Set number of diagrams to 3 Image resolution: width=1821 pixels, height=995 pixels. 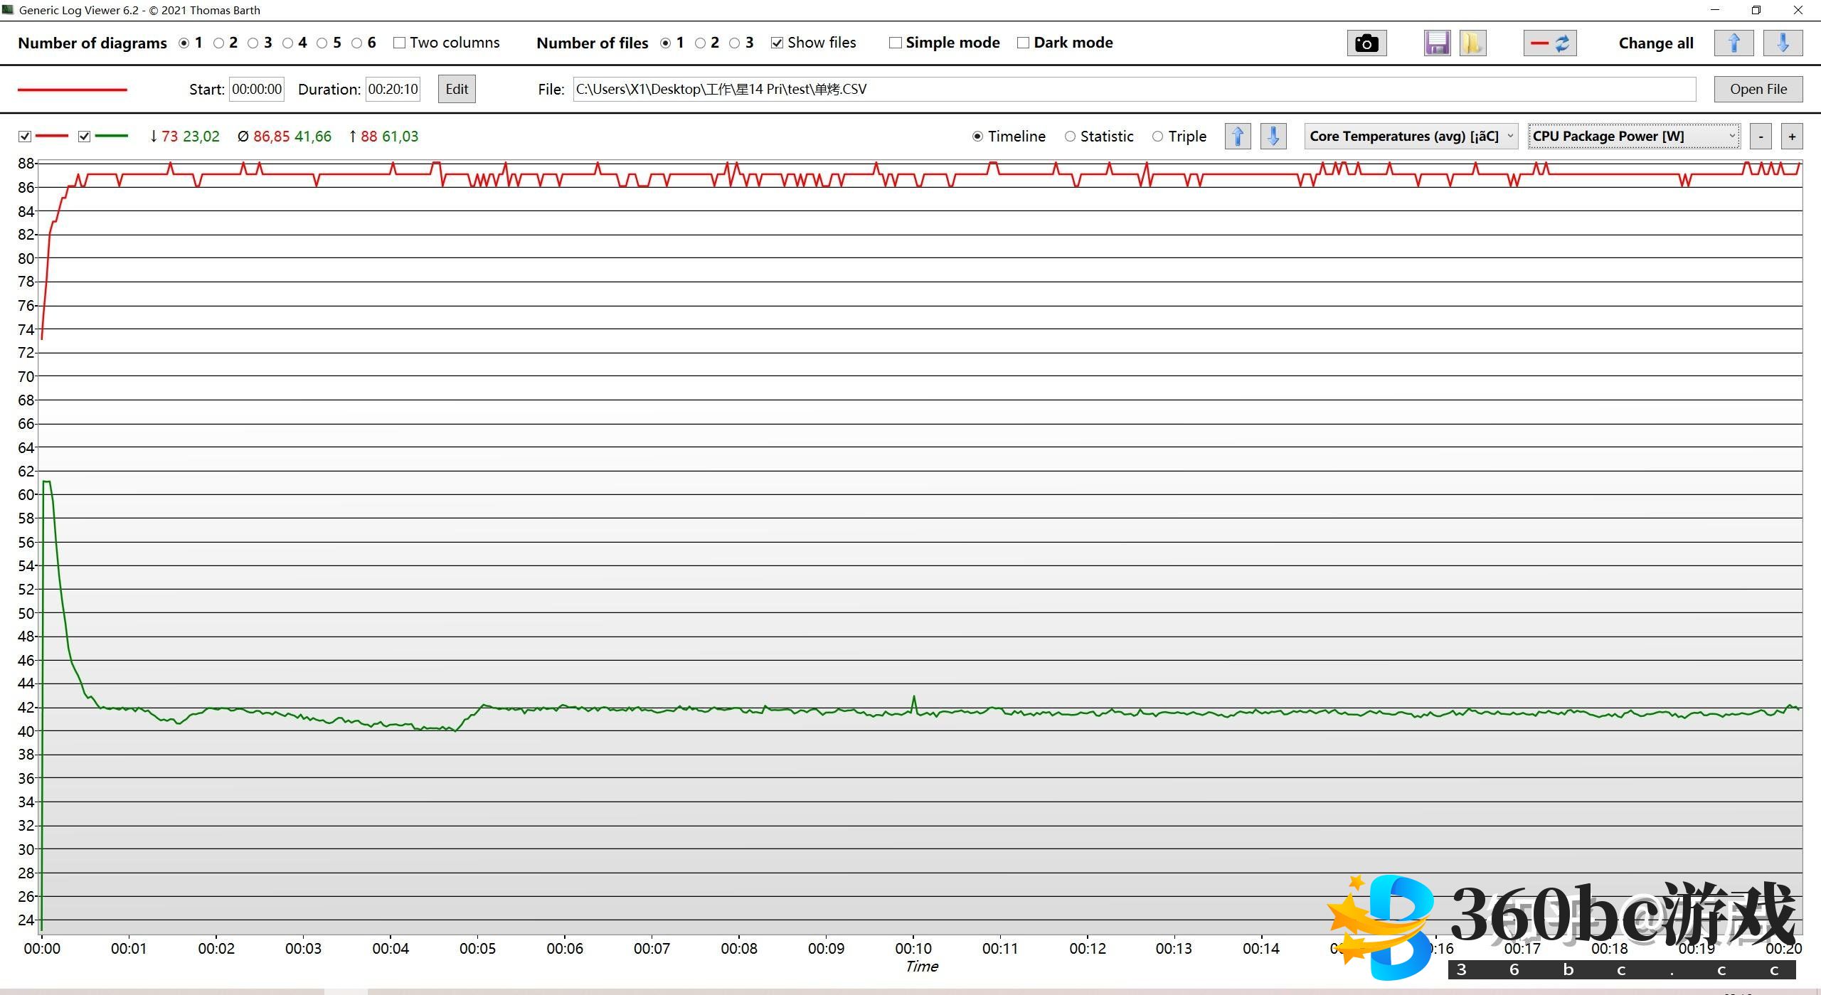[x=253, y=43]
